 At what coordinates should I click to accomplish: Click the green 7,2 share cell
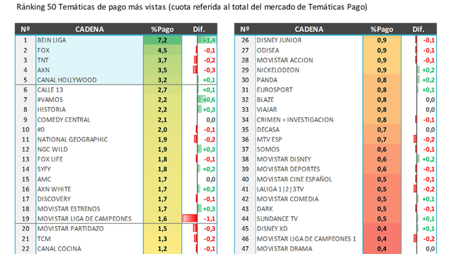[162, 40]
